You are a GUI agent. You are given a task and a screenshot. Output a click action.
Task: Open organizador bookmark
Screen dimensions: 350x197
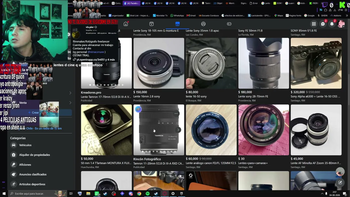click(x=116, y=16)
